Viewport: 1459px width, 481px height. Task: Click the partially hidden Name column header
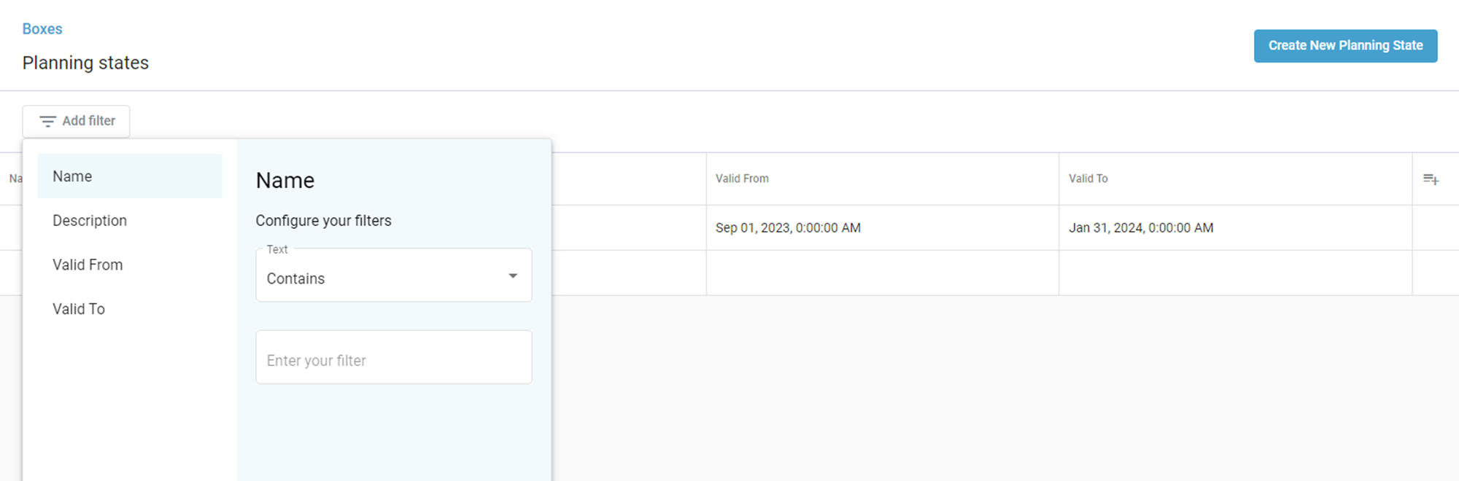[x=15, y=179]
